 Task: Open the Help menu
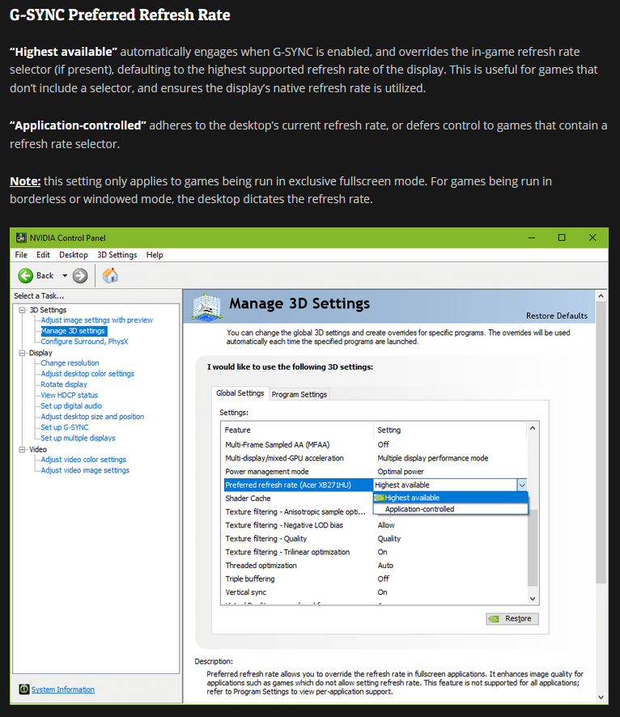155,255
